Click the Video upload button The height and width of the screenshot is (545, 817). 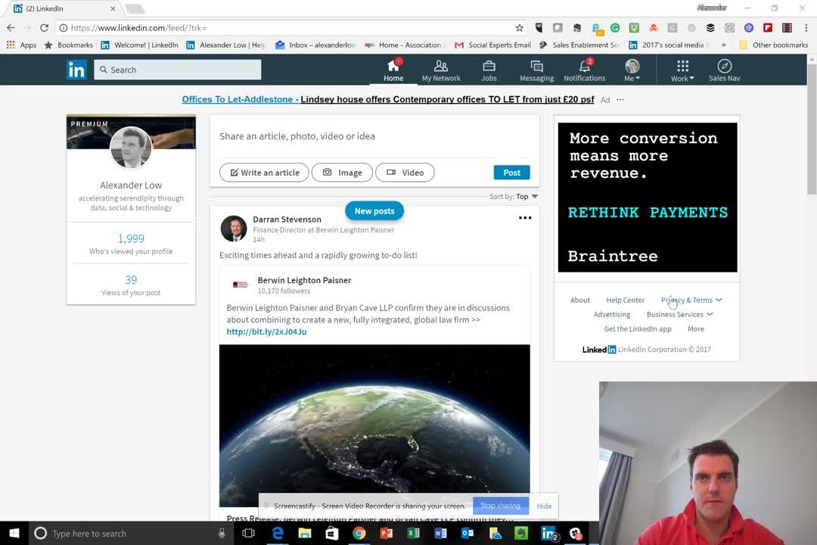[405, 173]
